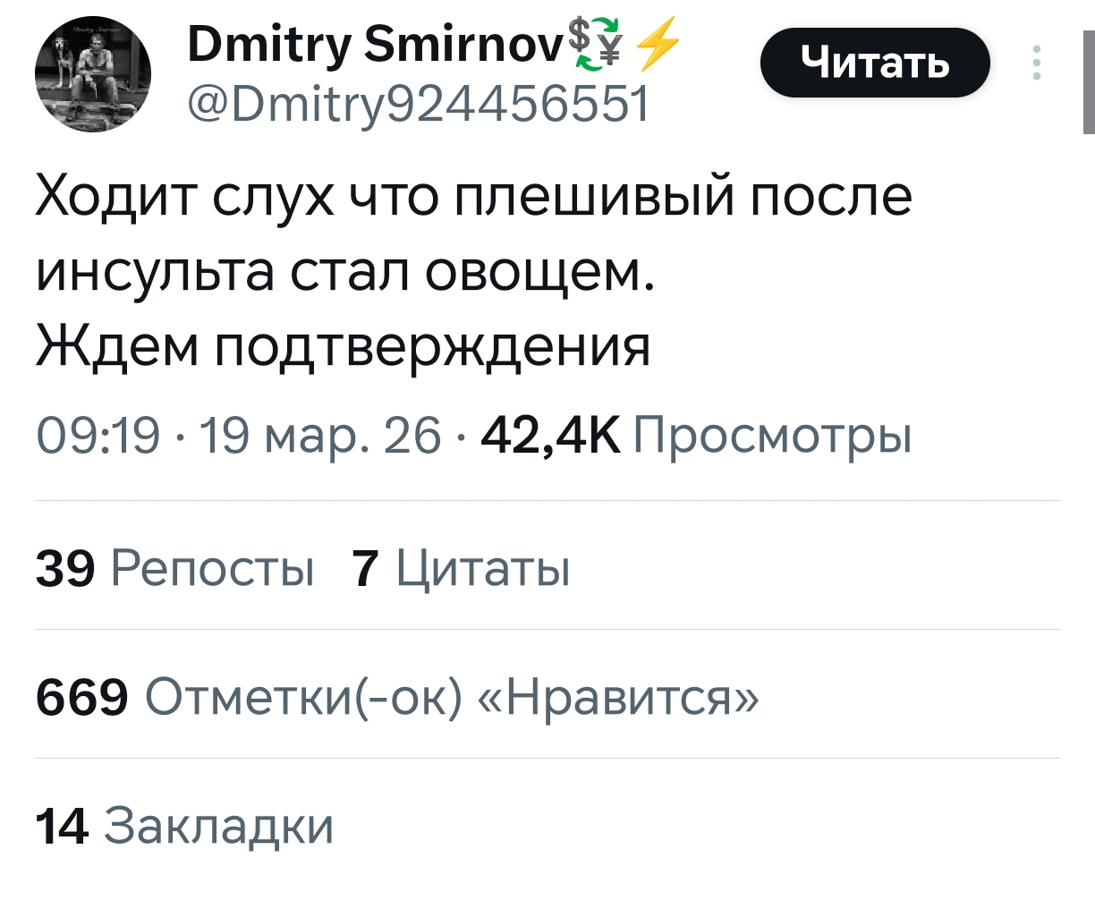The image size is (1095, 900).
Task: Click the 09:19 post time
Action: [98, 437]
